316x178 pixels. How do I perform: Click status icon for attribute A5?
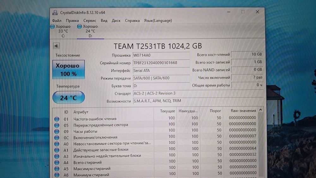(57, 169)
